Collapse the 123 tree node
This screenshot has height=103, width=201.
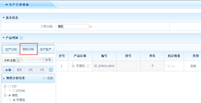pos(5,86)
